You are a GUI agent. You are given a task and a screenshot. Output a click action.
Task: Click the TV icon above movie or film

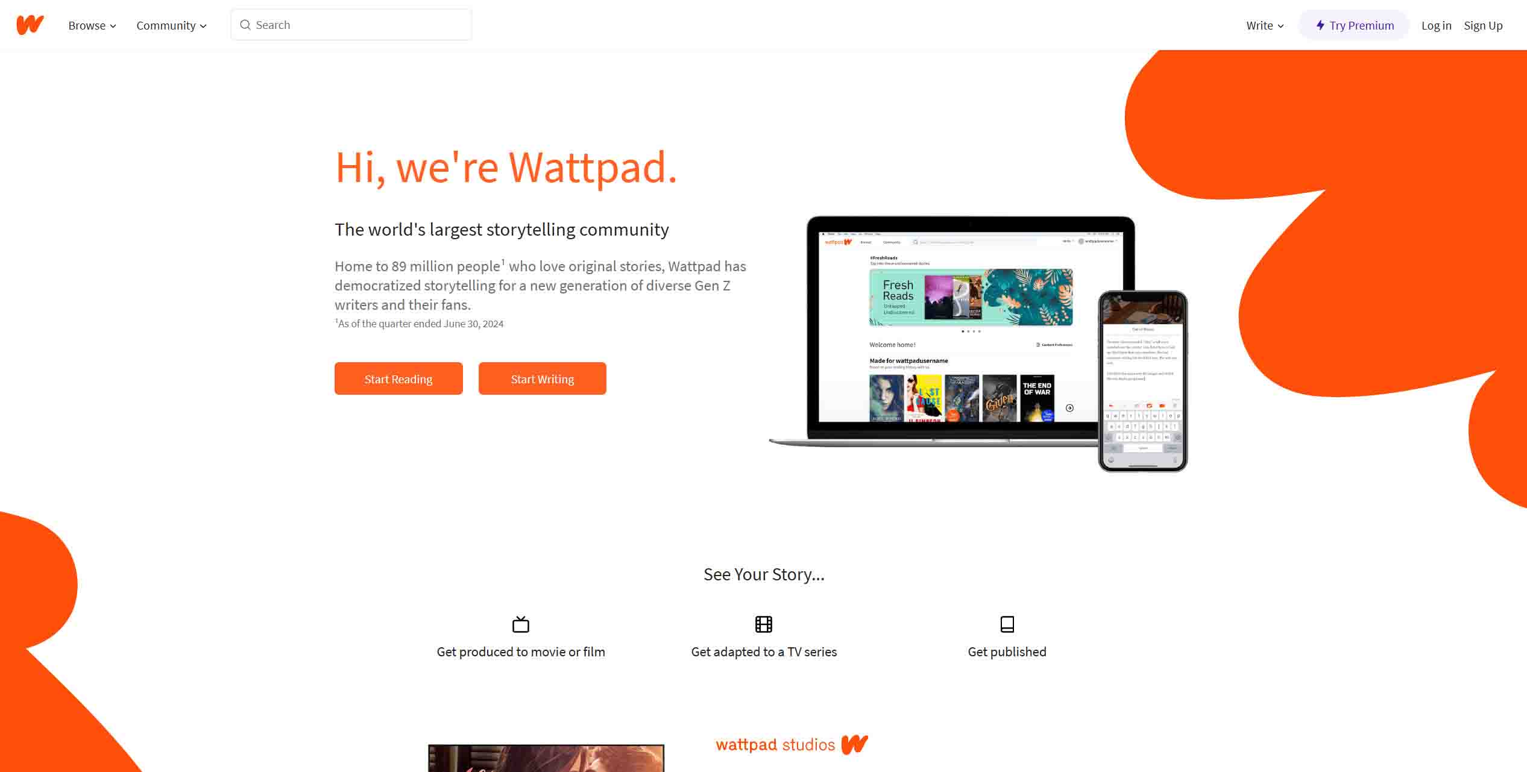[x=521, y=624]
